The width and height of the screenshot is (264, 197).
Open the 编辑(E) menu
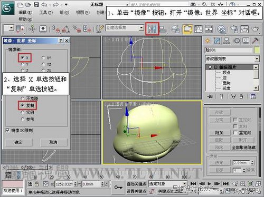pos(25,13)
